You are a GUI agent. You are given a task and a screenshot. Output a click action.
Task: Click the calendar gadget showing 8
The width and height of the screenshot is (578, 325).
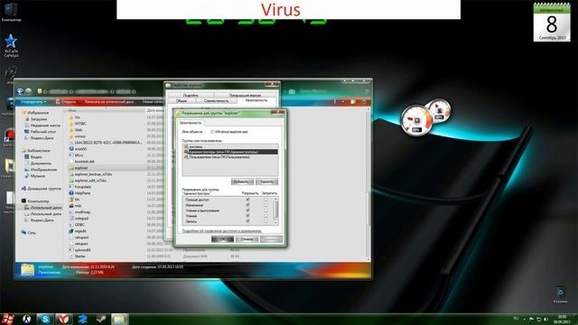coord(552,22)
